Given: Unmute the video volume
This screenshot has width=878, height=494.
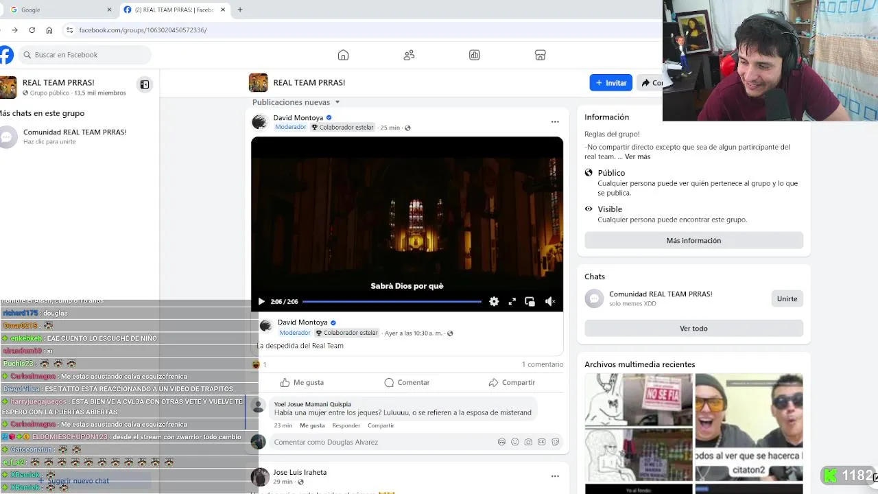Looking at the screenshot, I should point(550,301).
